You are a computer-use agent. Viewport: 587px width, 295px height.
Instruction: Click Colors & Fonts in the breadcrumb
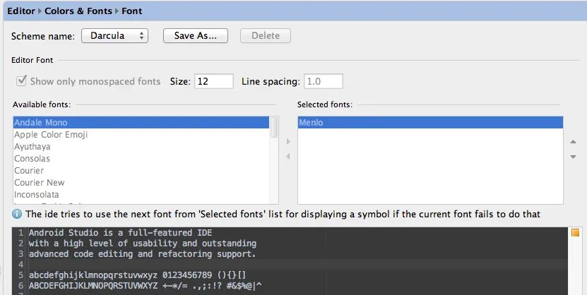click(78, 11)
